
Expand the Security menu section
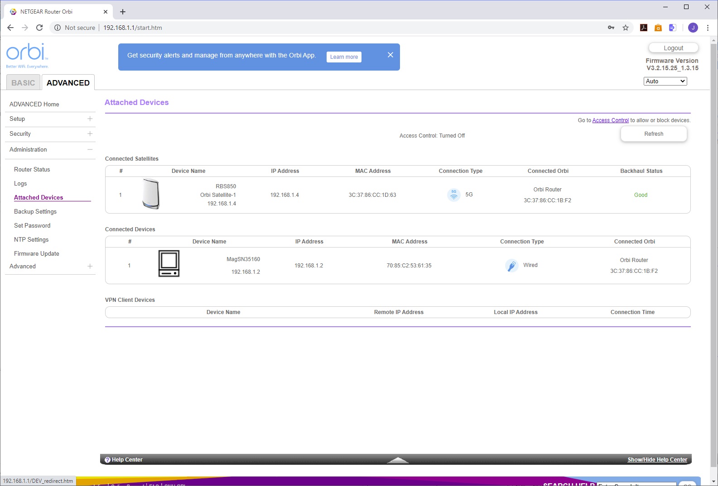pyautogui.click(x=90, y=133)
